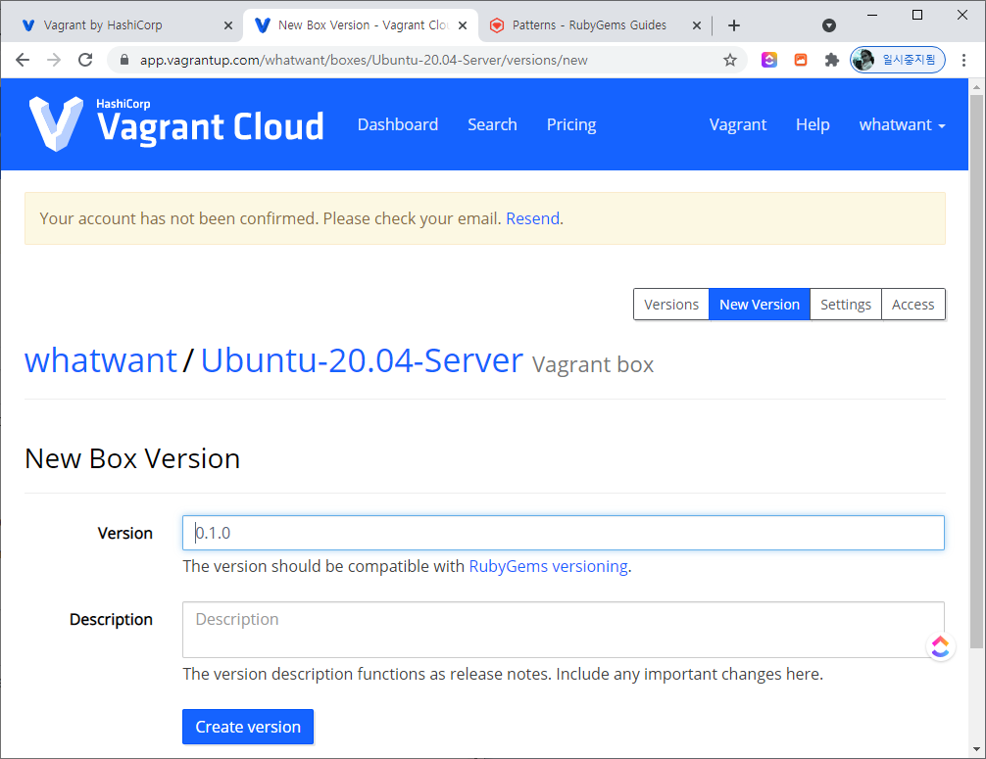Open the Access tab

point(912,305)
